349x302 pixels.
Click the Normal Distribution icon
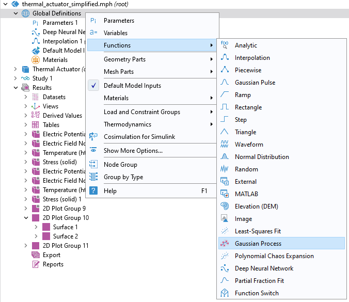225,156
